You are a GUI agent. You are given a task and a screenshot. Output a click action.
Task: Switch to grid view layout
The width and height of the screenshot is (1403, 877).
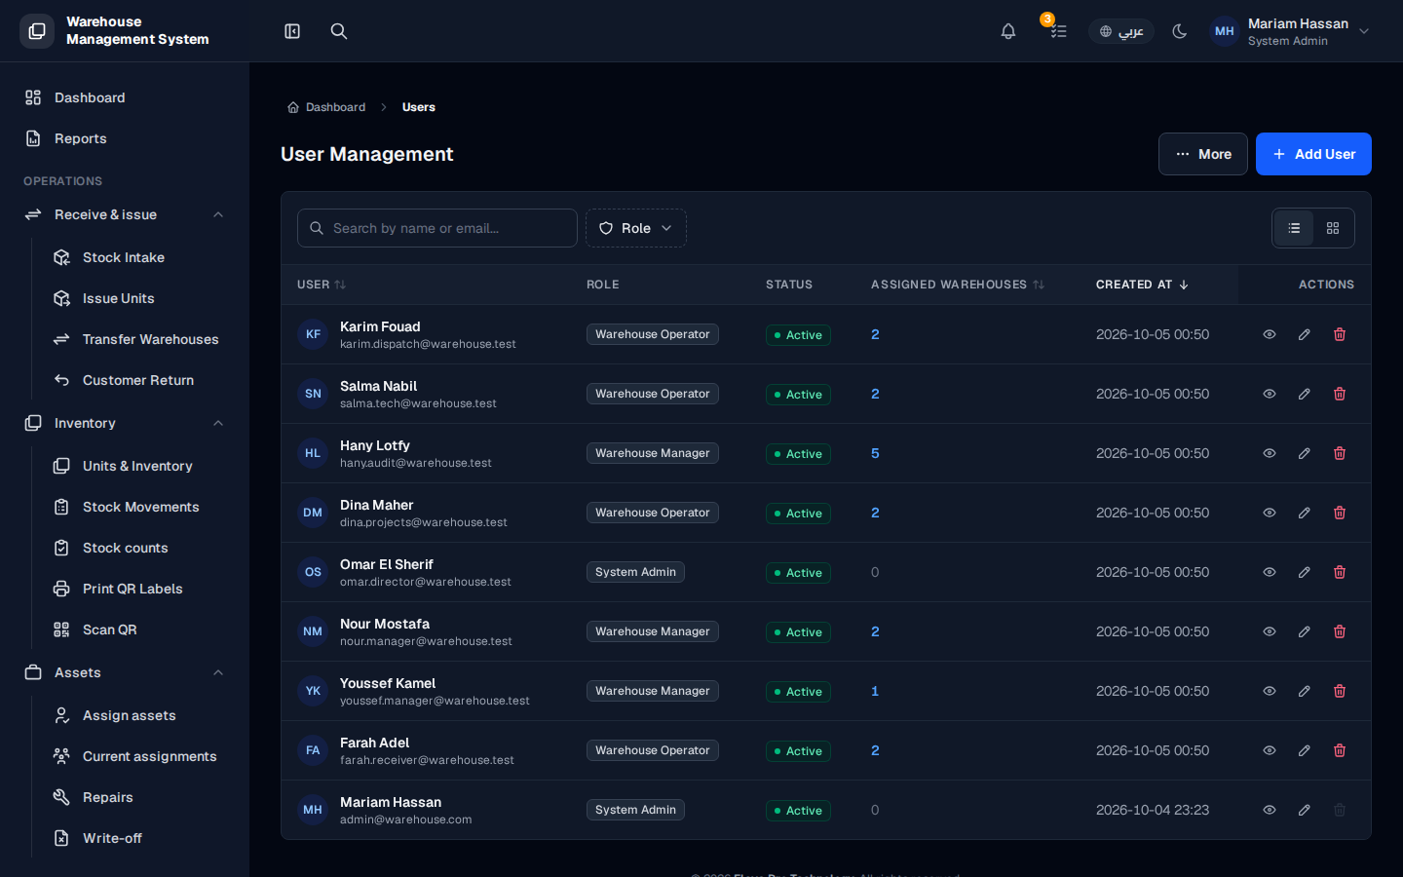click(x=1333, y=228)
